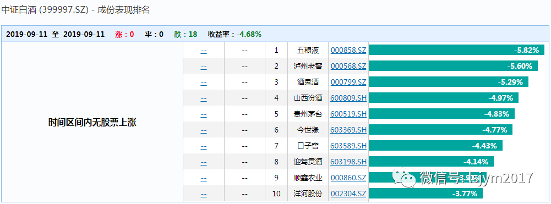Click the 平：0 flat count
551x204 pixels.
point(154,34)
